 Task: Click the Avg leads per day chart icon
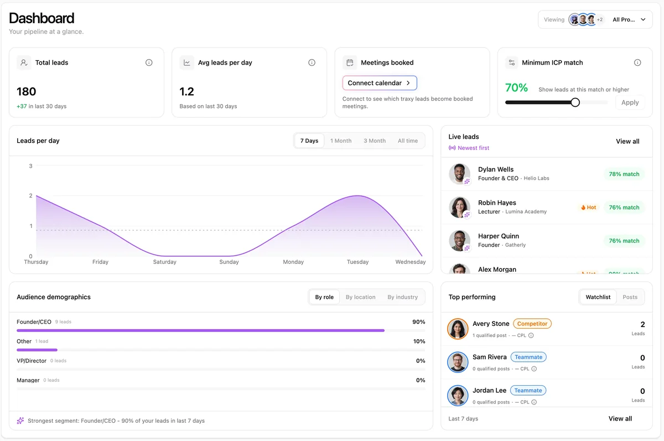pyautogui.click(x=187, y=63)
